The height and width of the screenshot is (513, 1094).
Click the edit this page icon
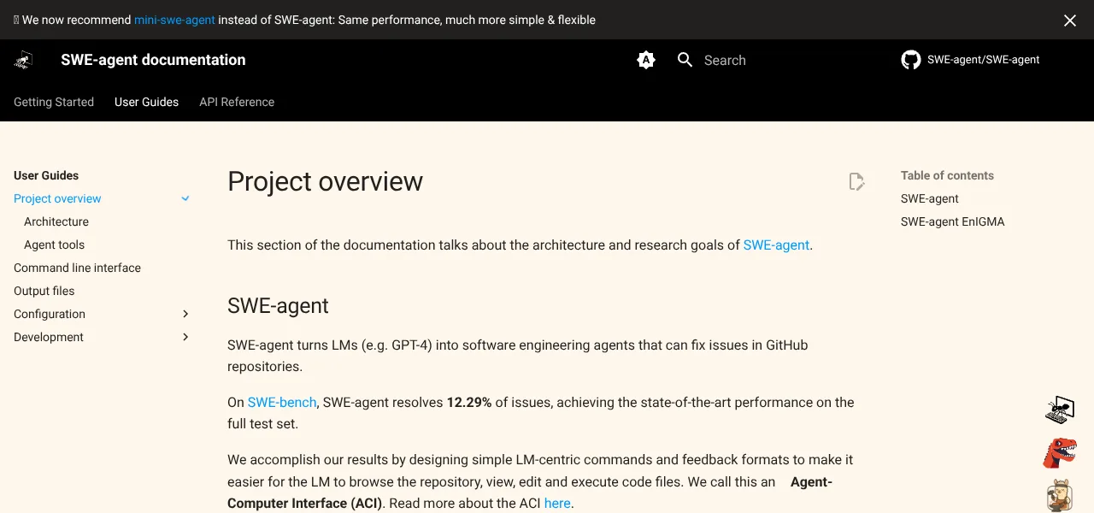(x=856, y=181)
